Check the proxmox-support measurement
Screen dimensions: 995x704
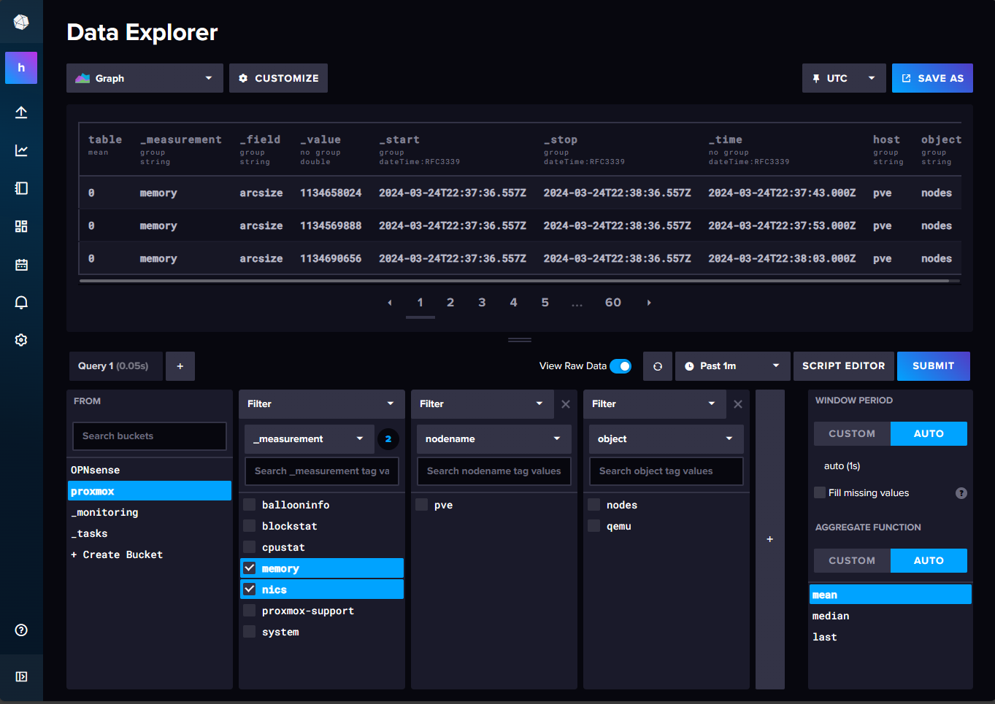(x=250, y=611)
